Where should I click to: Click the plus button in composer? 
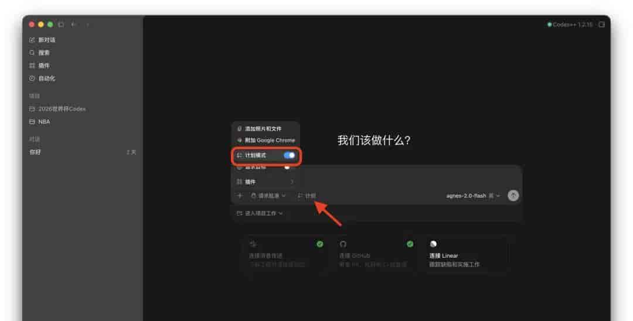(x=240, y=196)
